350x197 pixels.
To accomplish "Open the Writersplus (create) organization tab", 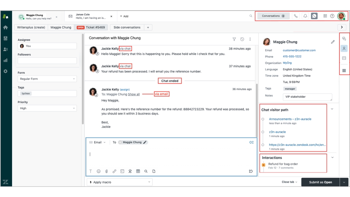I will click(x=31, y=27).
